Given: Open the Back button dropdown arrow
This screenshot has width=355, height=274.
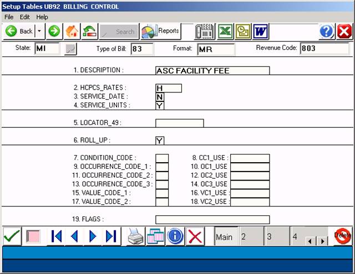Looking at the screenshot, I should click(39, 32).
